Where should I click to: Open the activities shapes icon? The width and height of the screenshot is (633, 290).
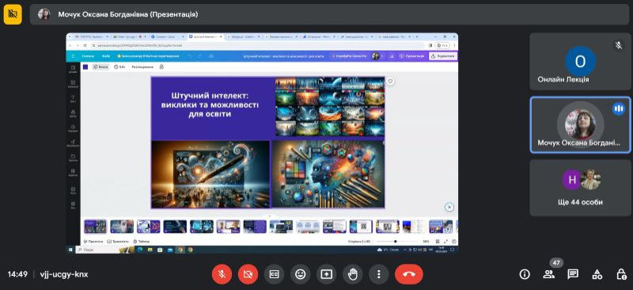pyautogui.click(x=597, y=274)
